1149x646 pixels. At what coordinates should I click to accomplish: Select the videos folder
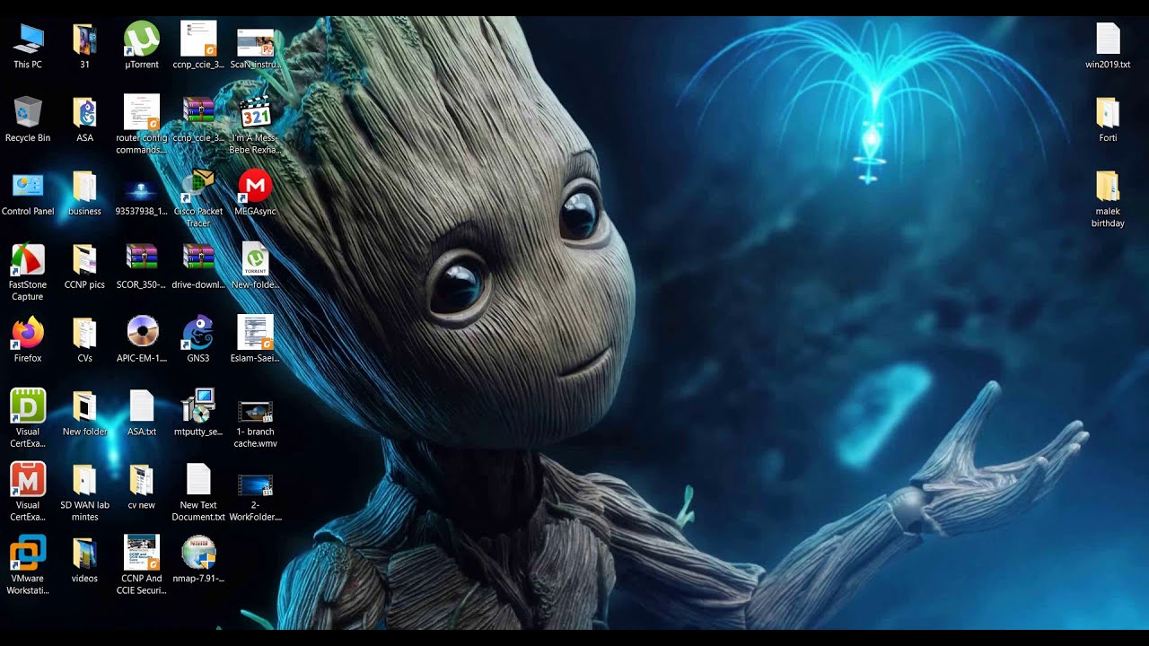[84, 554]
